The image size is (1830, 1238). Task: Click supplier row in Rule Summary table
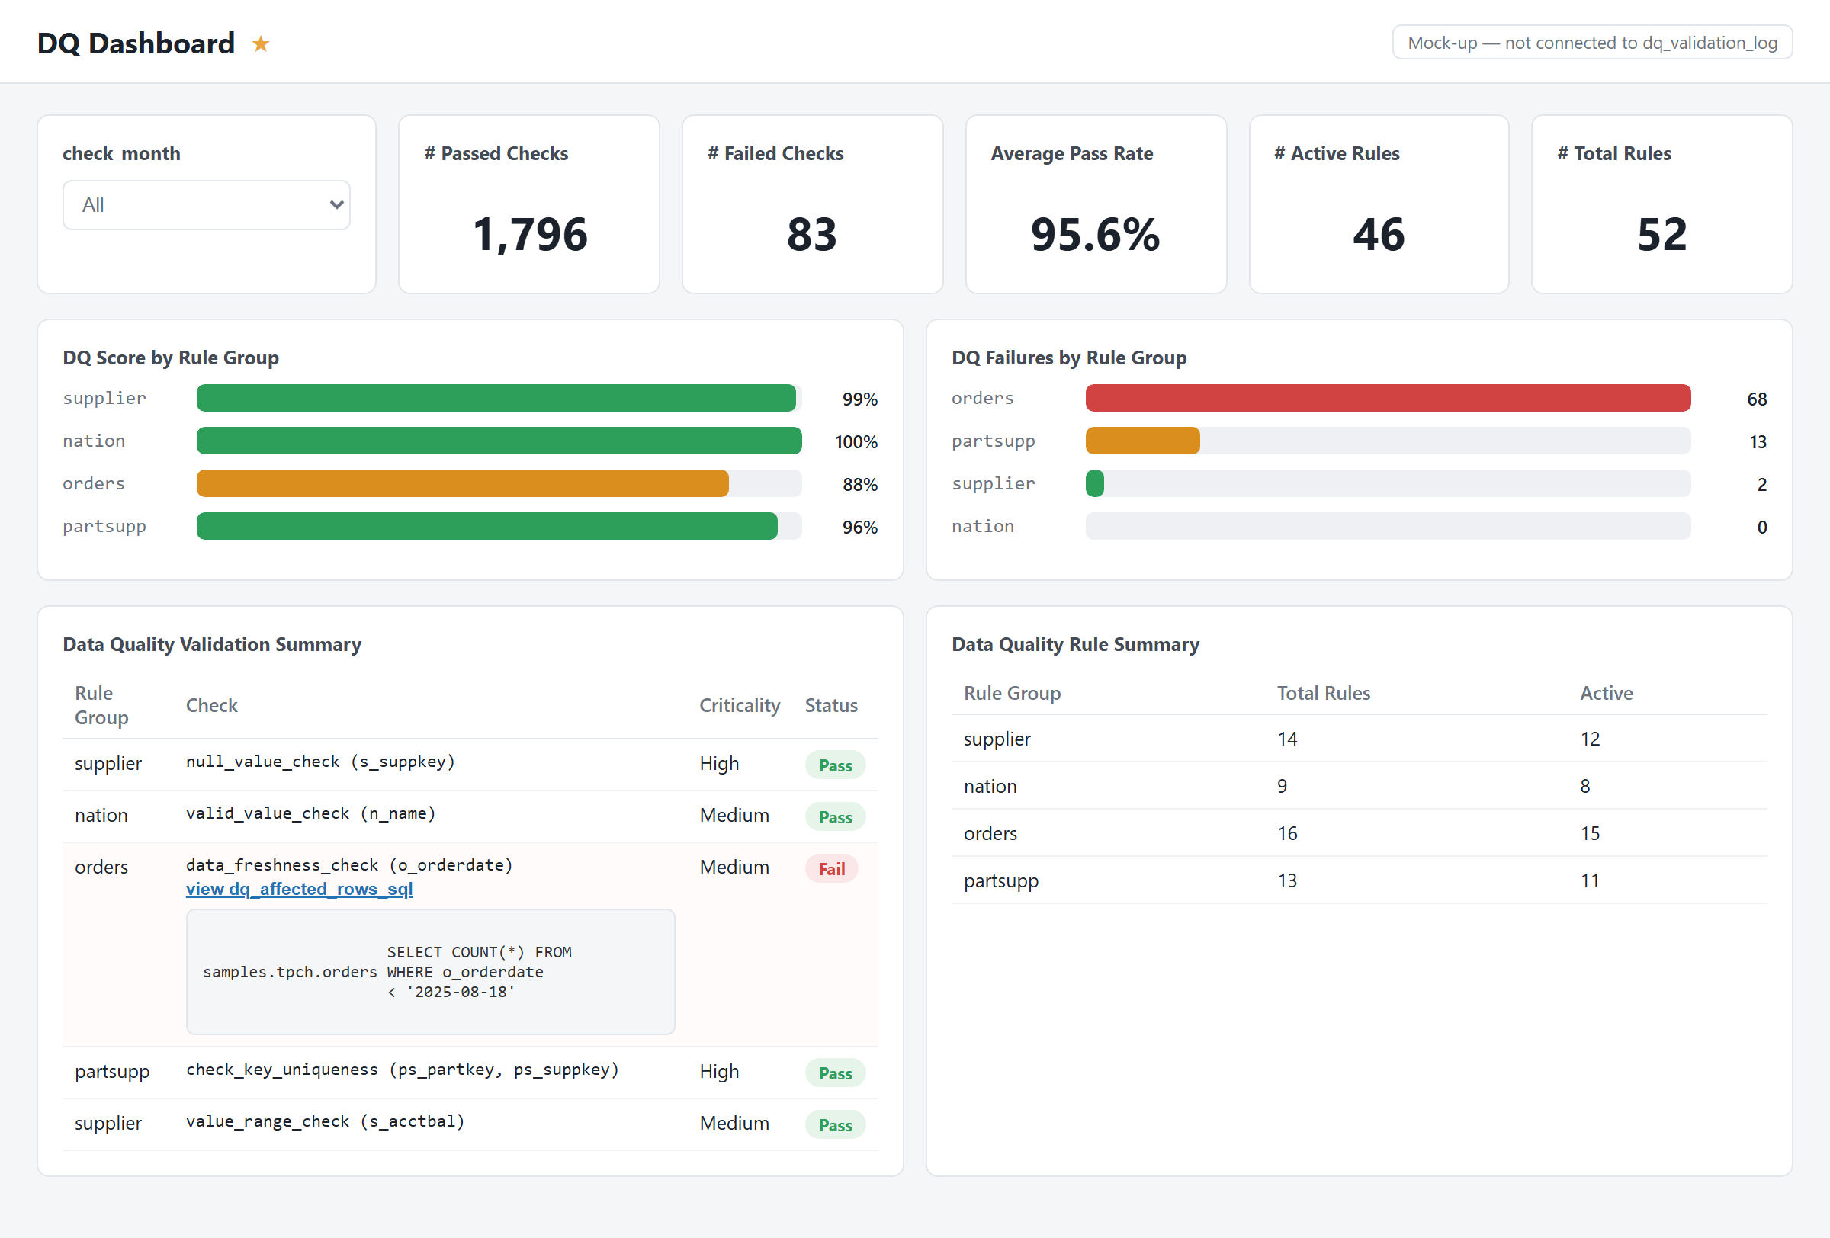[1359, 739]
